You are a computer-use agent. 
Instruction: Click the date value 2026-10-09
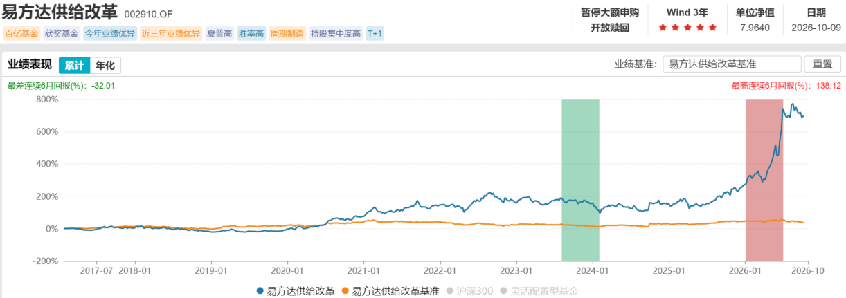[816, 28]
